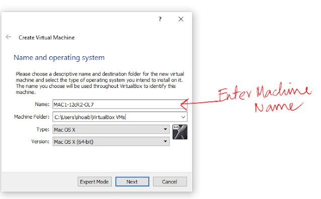Expand the Machine Folder dropdown arrow
Viewport: 321px width, 199px height.
183,117
